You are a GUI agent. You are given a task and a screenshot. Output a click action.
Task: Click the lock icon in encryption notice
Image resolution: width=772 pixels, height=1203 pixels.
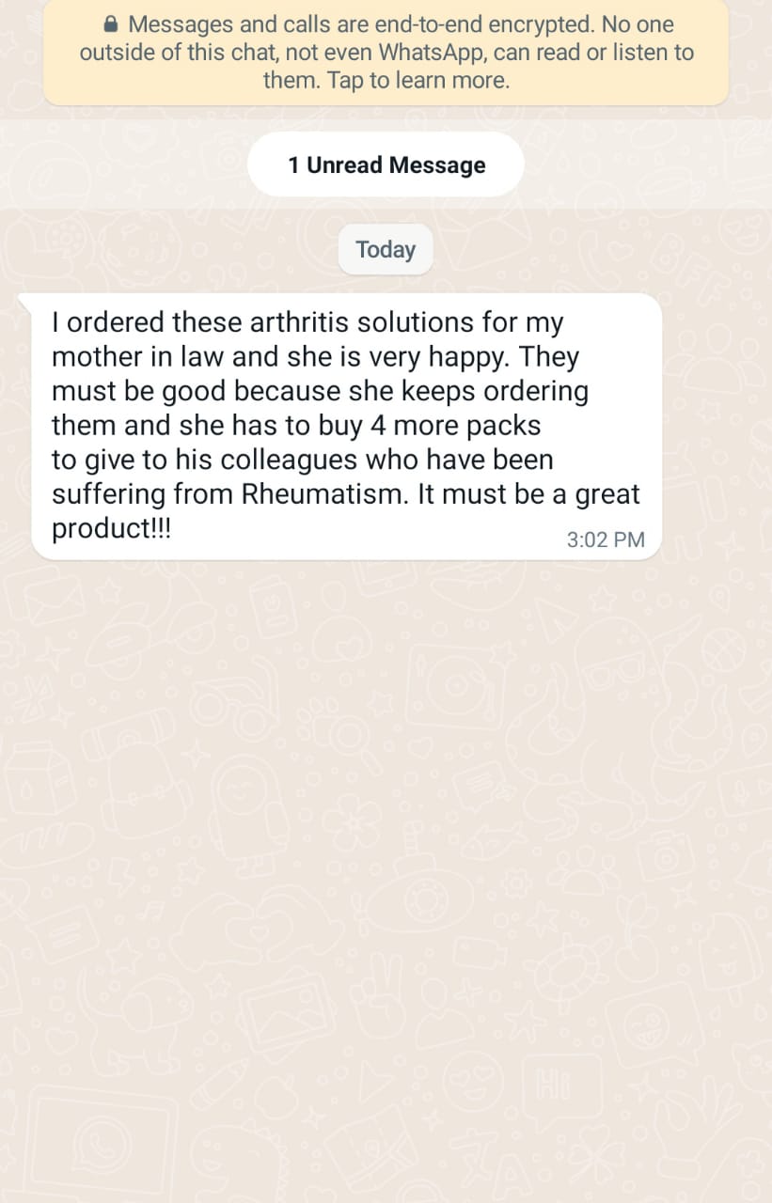click(x=111, y=24)
